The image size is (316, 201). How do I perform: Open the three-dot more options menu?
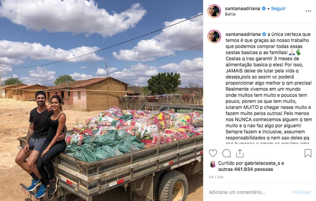308,11
